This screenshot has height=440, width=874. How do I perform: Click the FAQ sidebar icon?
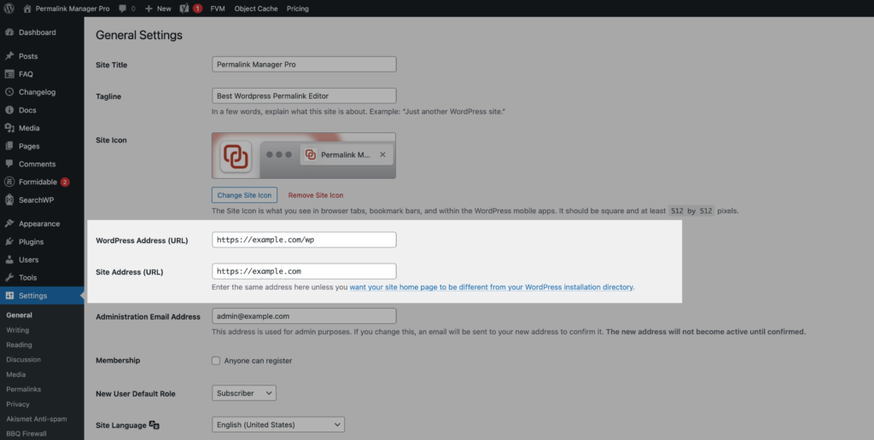click(9, 74)
